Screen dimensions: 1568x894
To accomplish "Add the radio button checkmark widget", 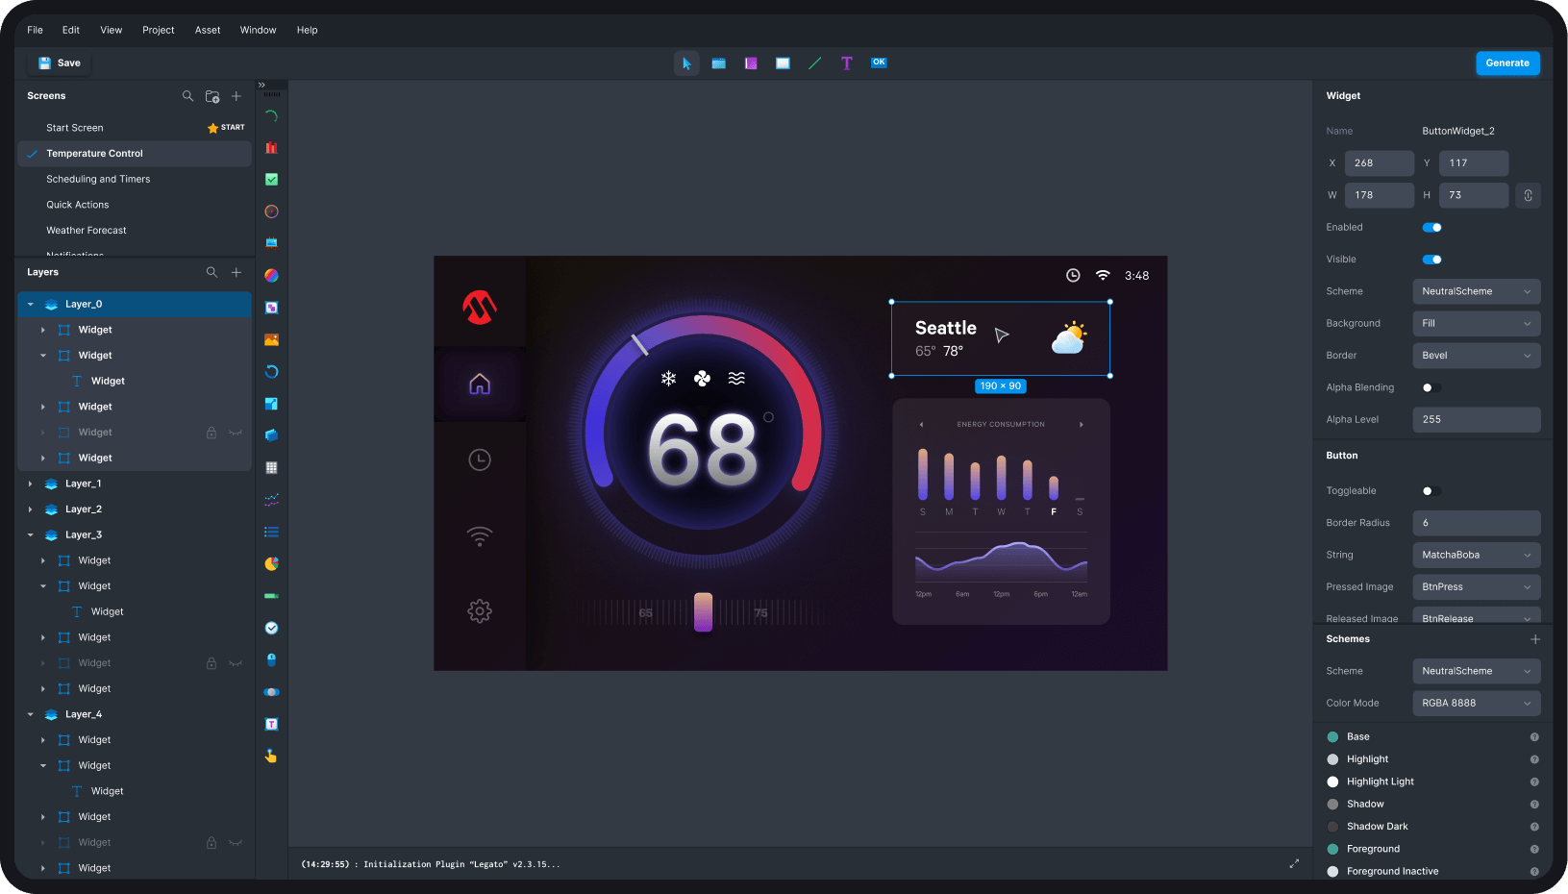I will (272, 628).
